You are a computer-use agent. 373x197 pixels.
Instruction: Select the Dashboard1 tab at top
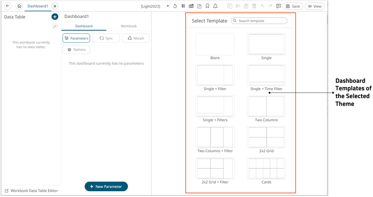37,6
